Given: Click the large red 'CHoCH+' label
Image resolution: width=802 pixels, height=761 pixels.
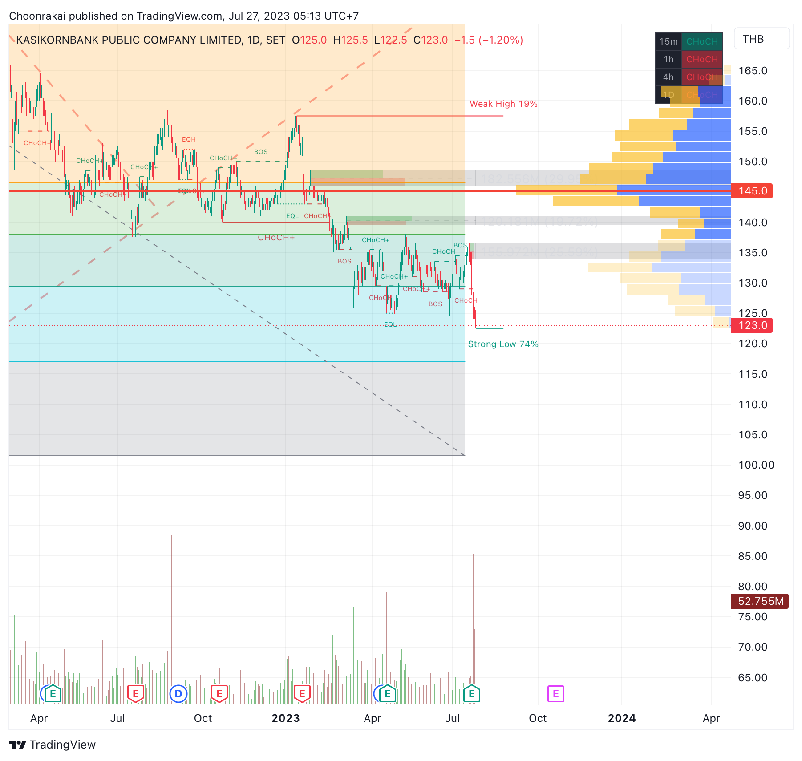Looking at the screenshot, I should click(276, 238).
